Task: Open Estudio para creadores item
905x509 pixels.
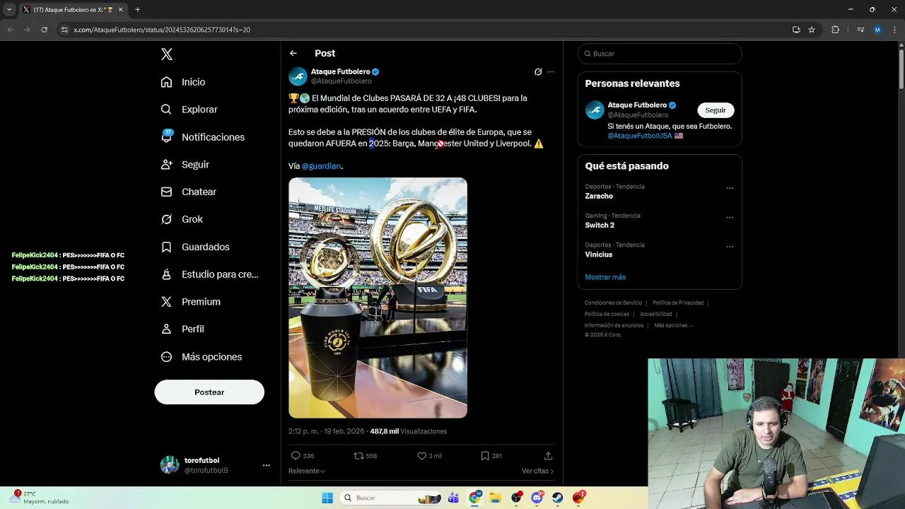Action: (x=209, y=274)
